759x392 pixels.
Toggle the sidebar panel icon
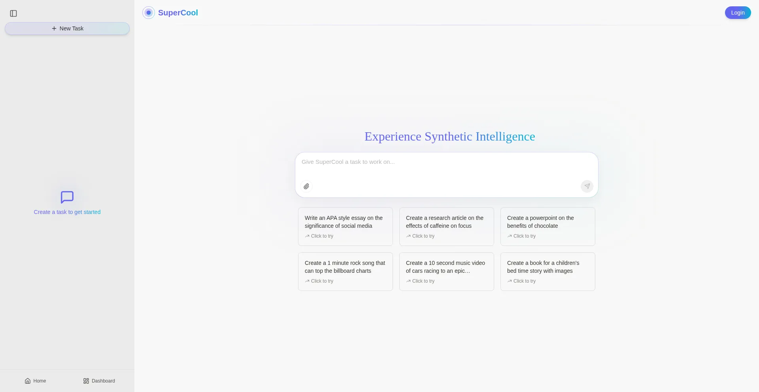(13, 13)
